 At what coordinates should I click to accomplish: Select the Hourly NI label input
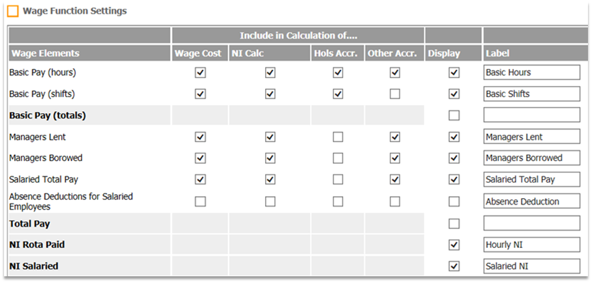(531, 245)
